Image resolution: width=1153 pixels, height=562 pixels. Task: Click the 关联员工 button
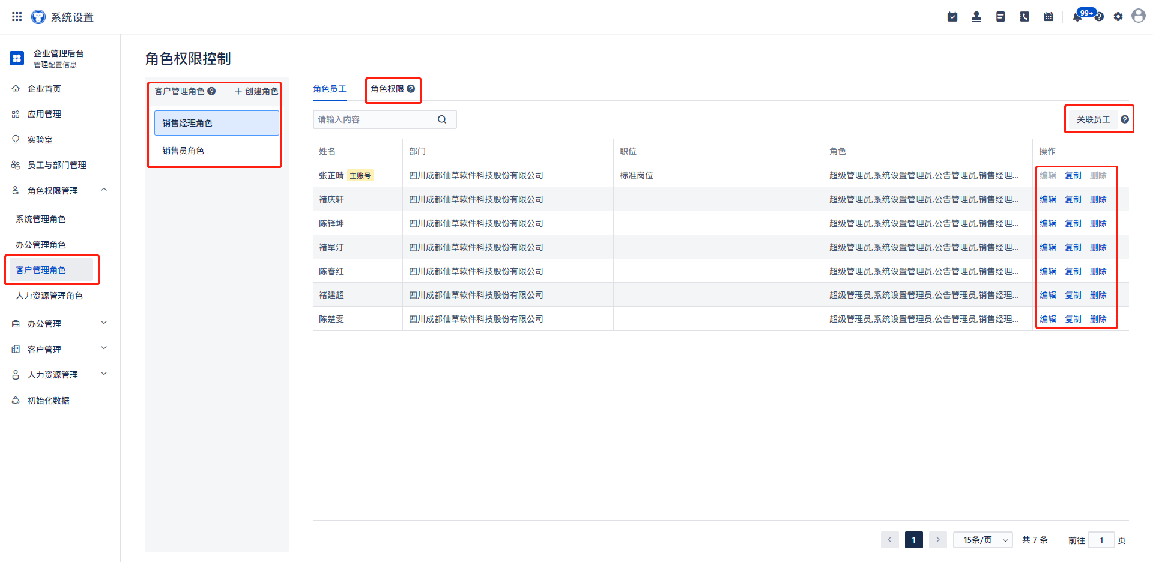(x=1093, y=119)
